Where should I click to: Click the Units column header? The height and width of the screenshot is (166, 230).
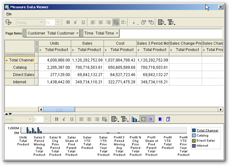pyautogui.click(x=54, y=43)
